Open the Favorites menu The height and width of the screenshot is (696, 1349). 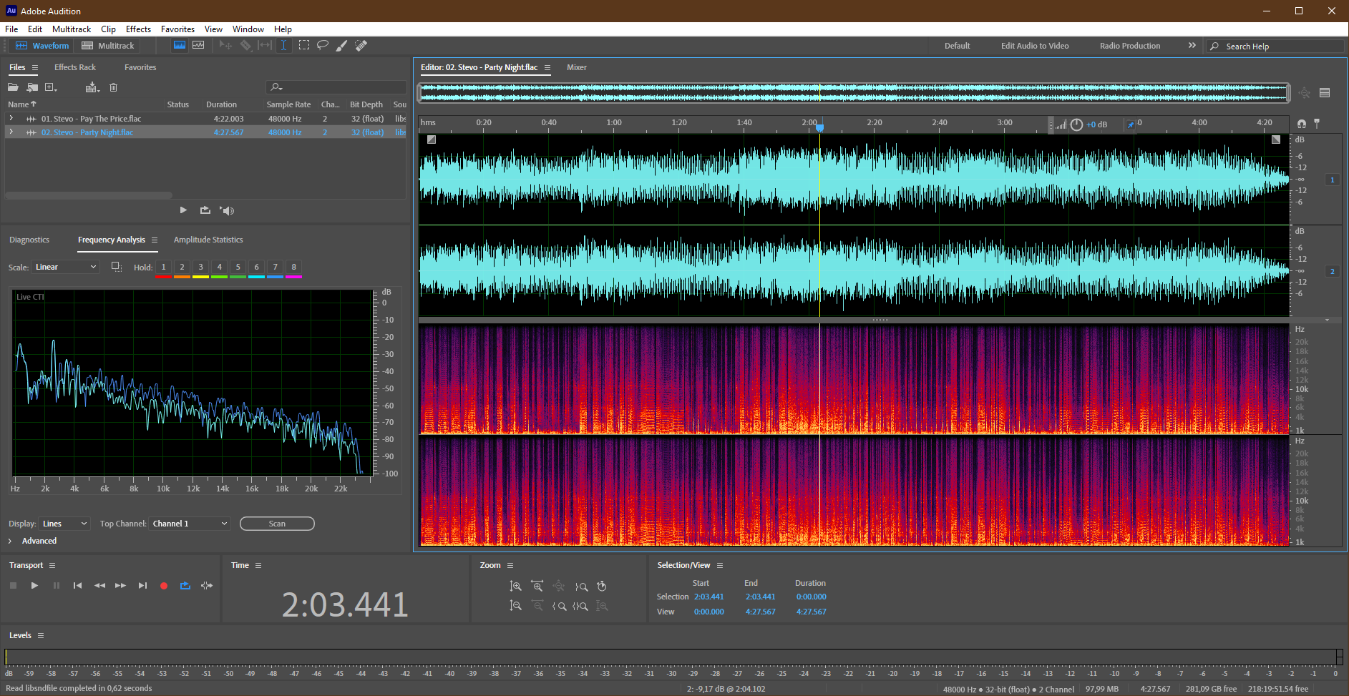click(177, 29)
